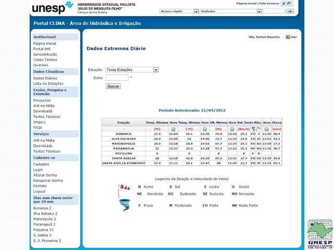Follow the Fale conosco link
Image resolution: width=334 pixels, height=250 pixels.
click(x=269, y=3)
